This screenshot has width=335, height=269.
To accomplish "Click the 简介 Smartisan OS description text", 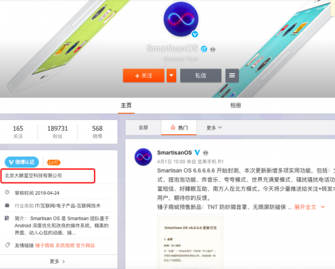I will tap(62, 225).
